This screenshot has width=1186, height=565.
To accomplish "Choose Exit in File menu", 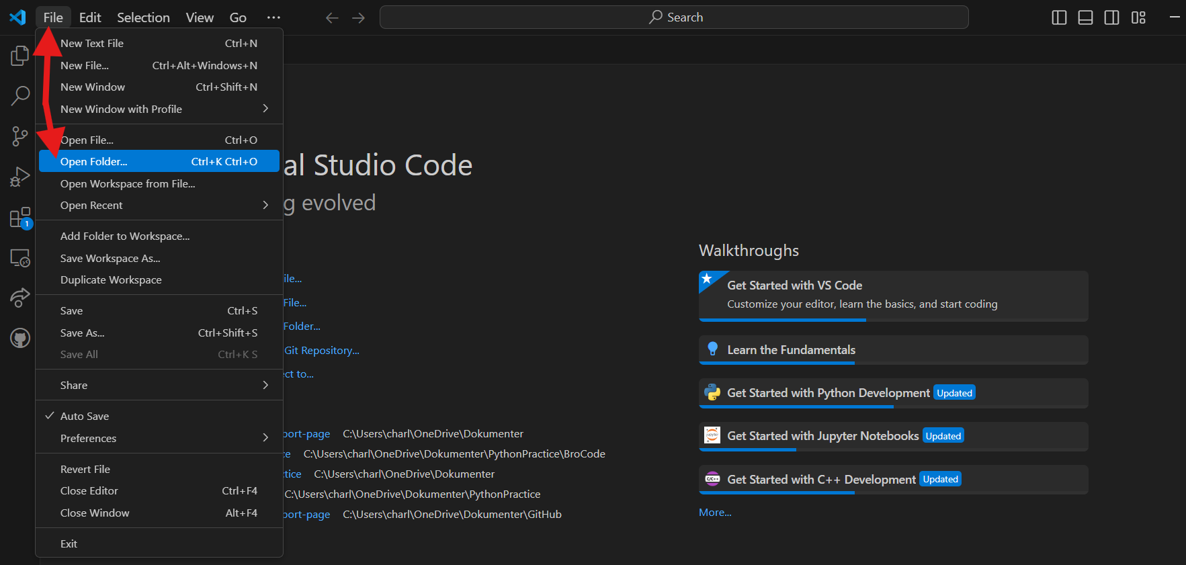I will [x=159, y=544].
